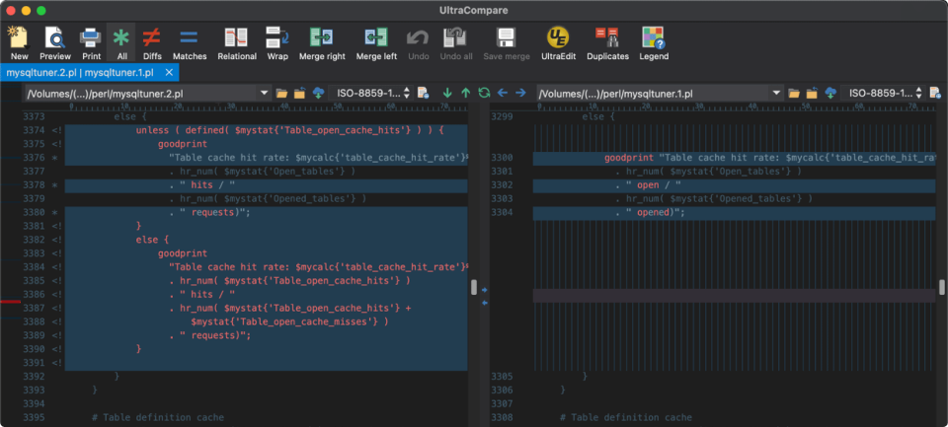Show the color Legend

coord(653,39)
